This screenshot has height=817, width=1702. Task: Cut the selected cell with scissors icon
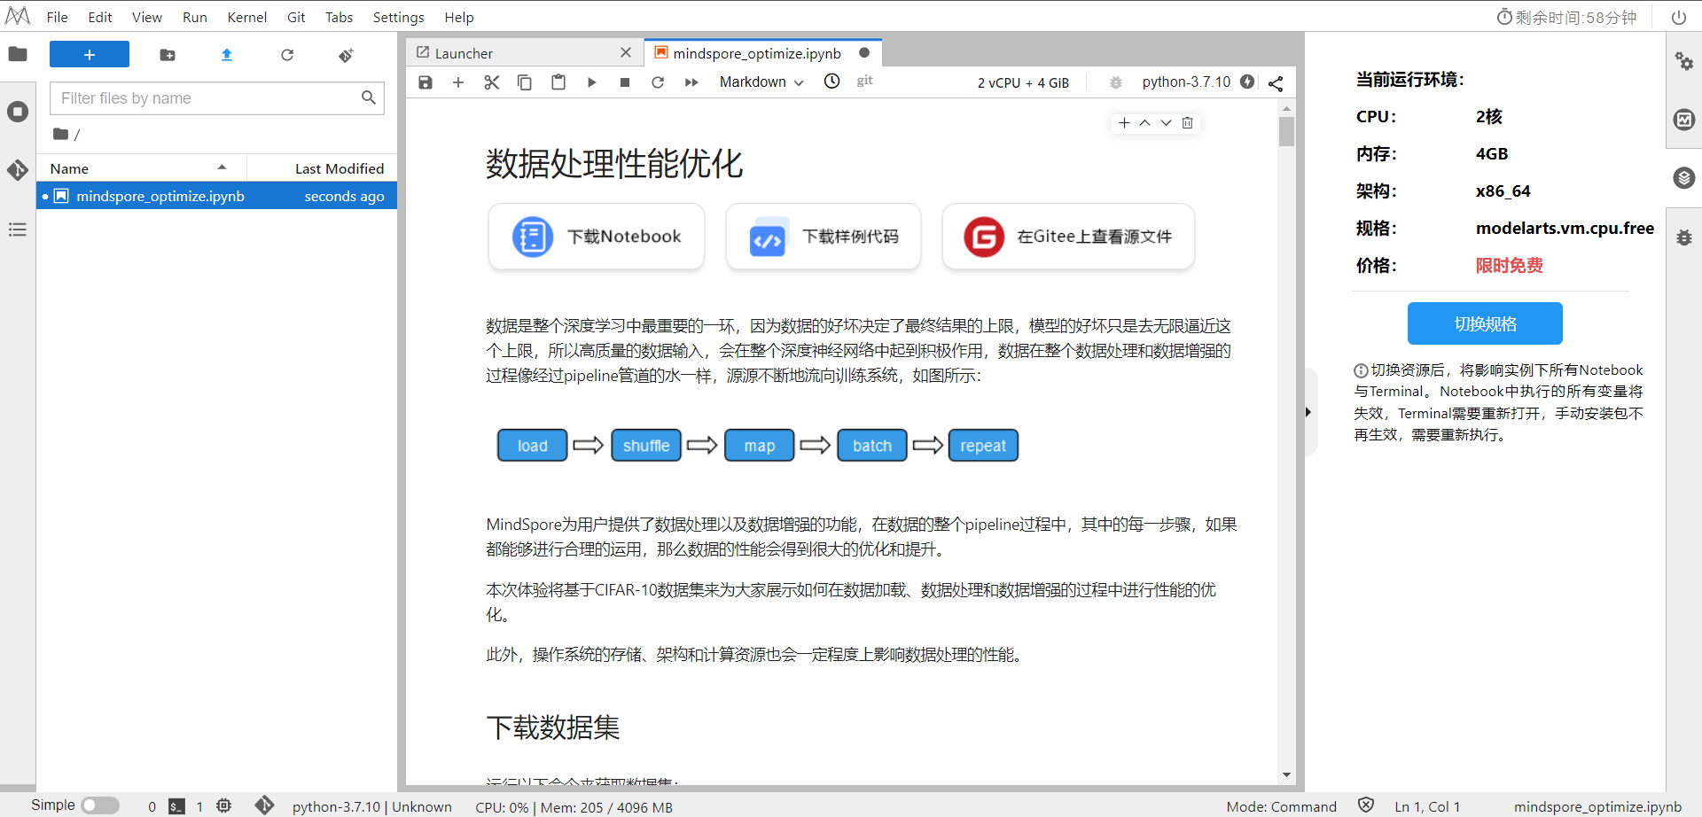click(x=492, y=82)
